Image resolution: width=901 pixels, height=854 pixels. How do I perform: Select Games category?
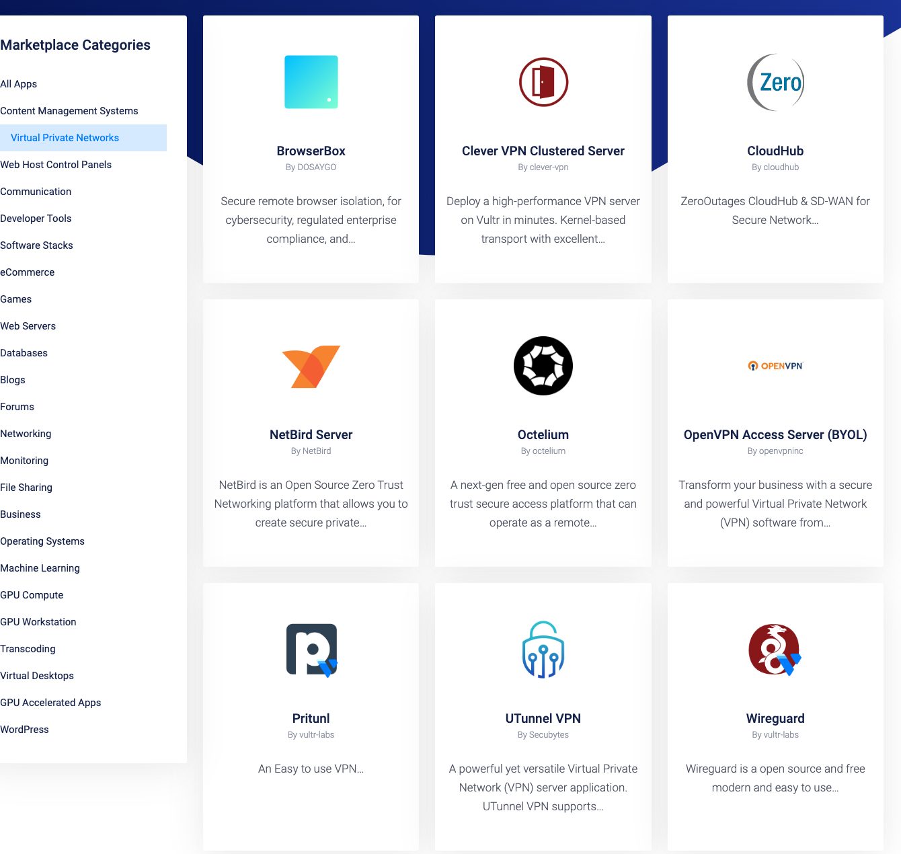tap(16, 299)
